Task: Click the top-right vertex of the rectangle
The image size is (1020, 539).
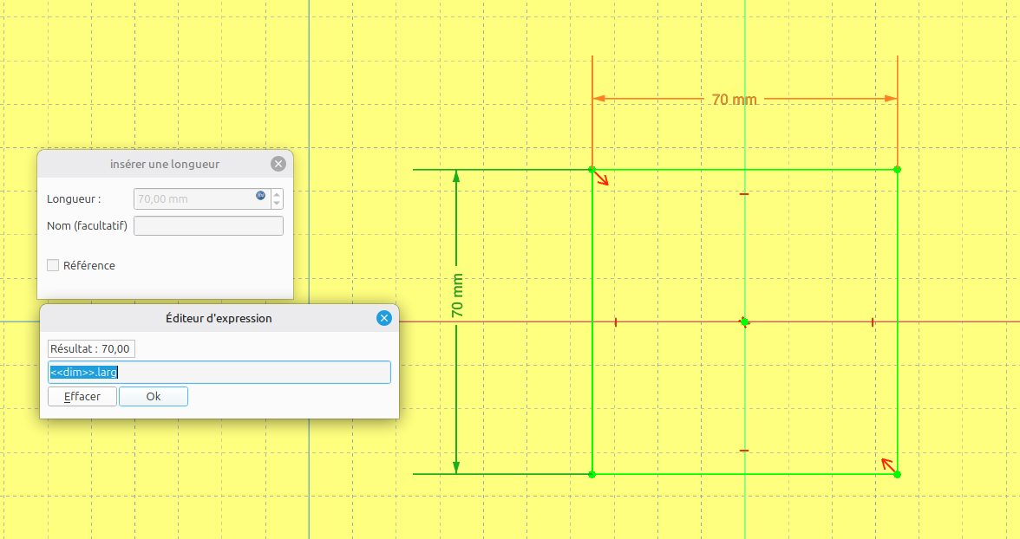Action: pyautogui.click(x=897, y=170)
